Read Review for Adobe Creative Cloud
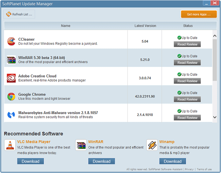 click(x=187, y=81)
